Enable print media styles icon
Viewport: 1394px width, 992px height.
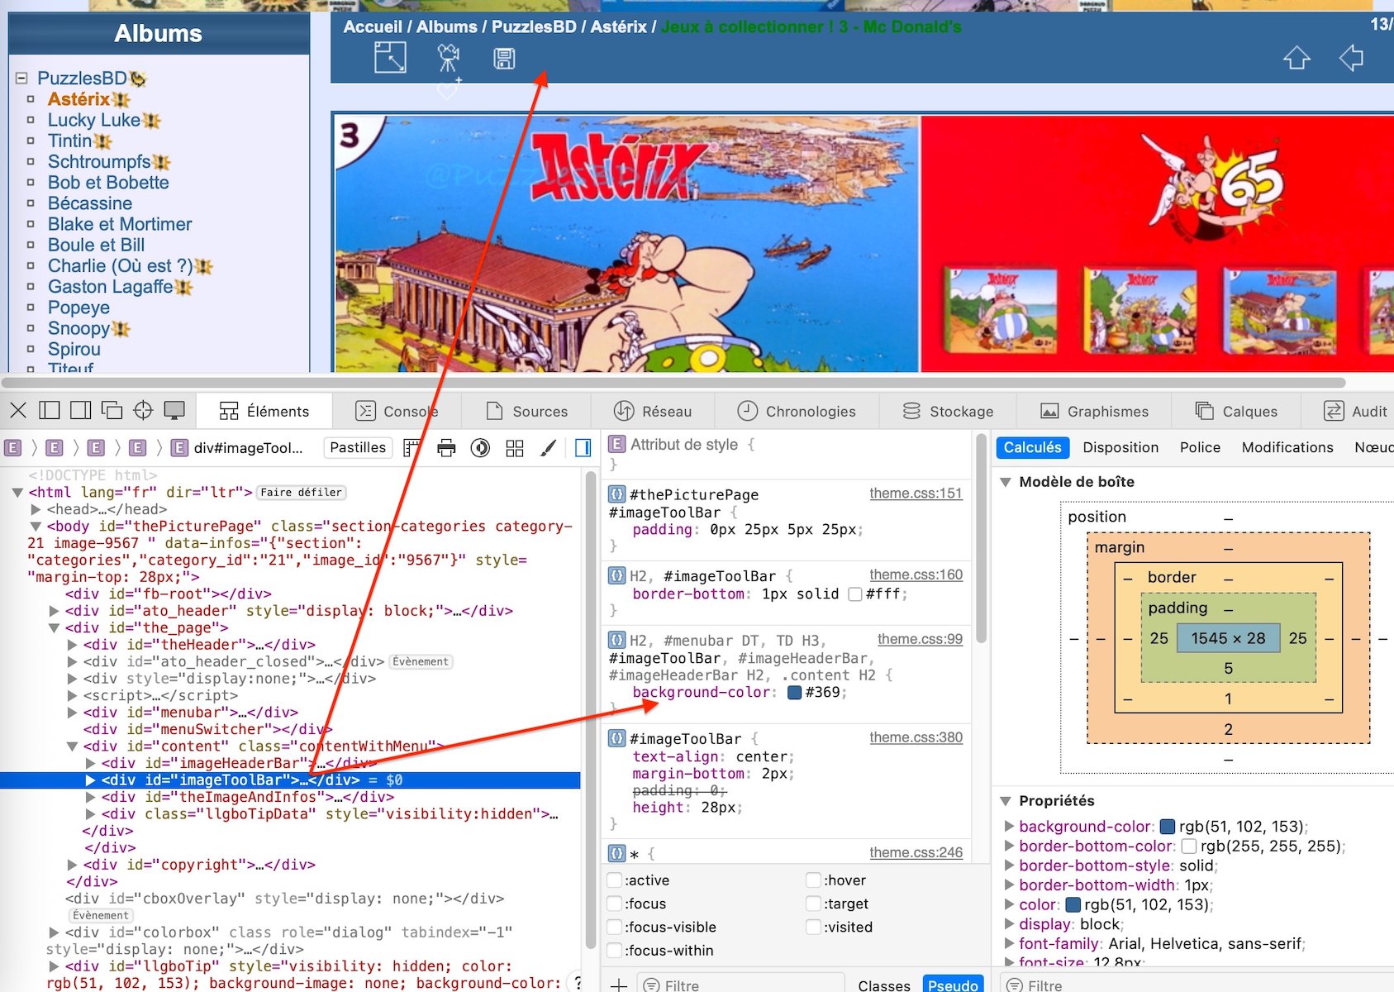pyautogui.click(x=446, y=448)
